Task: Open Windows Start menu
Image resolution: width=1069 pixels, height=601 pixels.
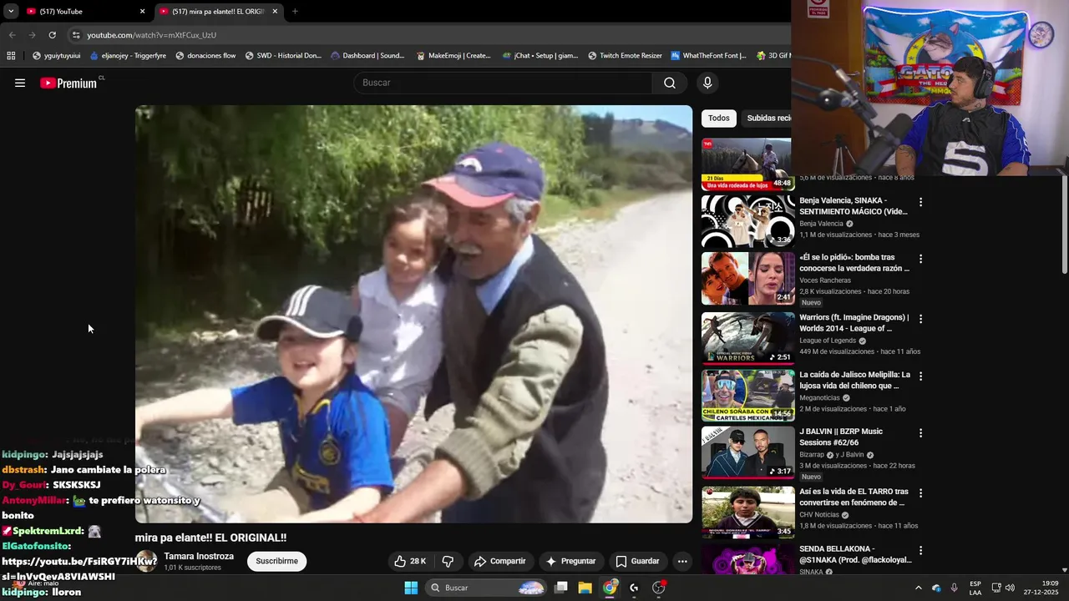Action: [411, 588]
